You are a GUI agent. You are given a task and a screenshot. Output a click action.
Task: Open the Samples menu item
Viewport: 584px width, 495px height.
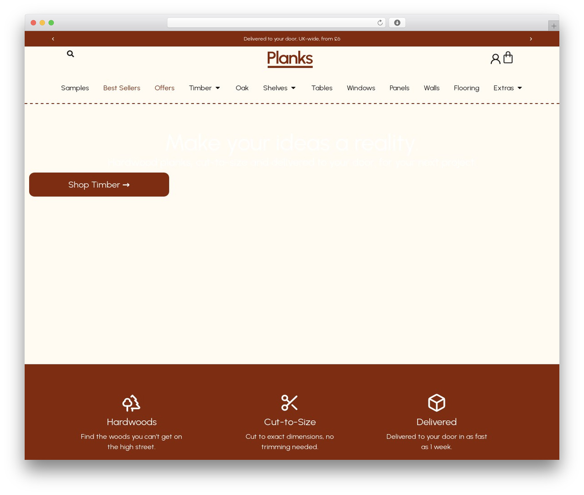75,88
